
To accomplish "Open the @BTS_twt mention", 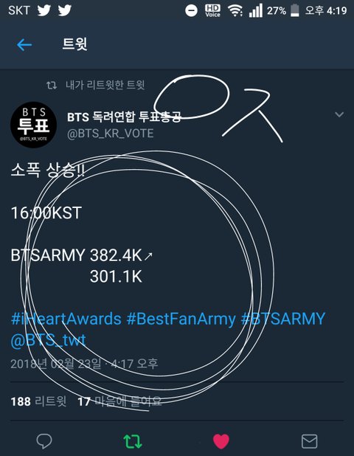I will click(x=48, y=340).
